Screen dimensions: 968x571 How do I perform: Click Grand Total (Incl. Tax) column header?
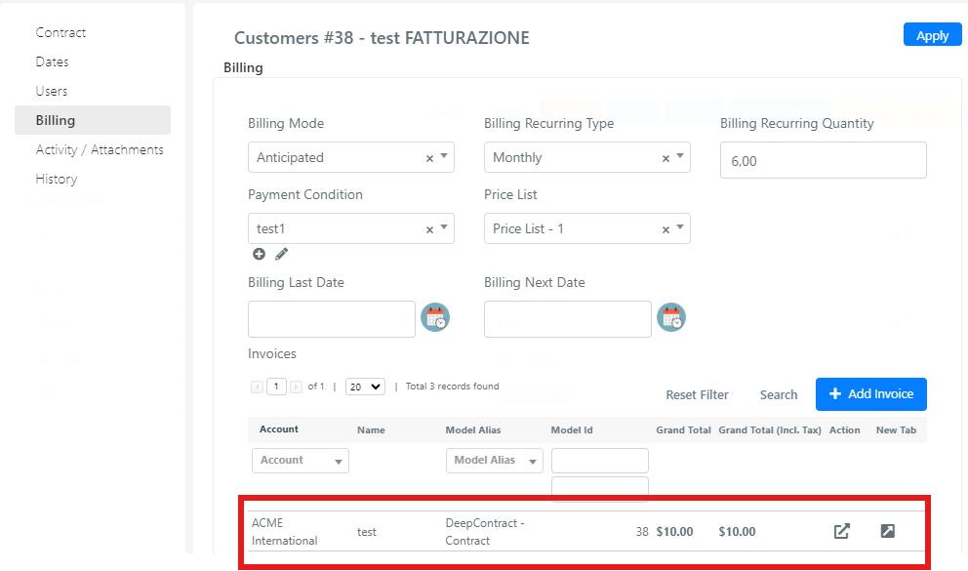(x=769, y=429)
